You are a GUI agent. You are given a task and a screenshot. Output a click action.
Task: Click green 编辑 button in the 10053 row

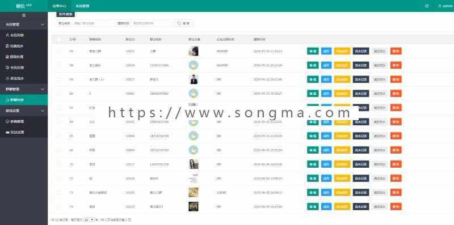tap(313, 51)
